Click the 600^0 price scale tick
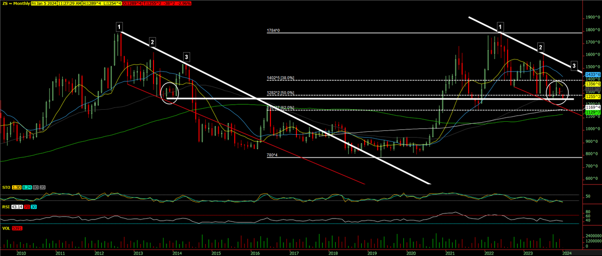 (x=593, y=178)
